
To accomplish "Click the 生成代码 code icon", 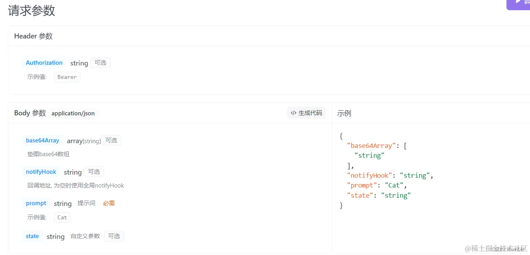I will pos(293,113).
